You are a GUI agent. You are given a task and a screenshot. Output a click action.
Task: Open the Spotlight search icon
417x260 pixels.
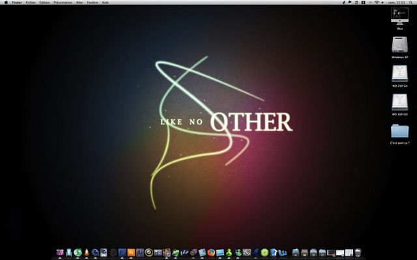[x=411, y=3]
